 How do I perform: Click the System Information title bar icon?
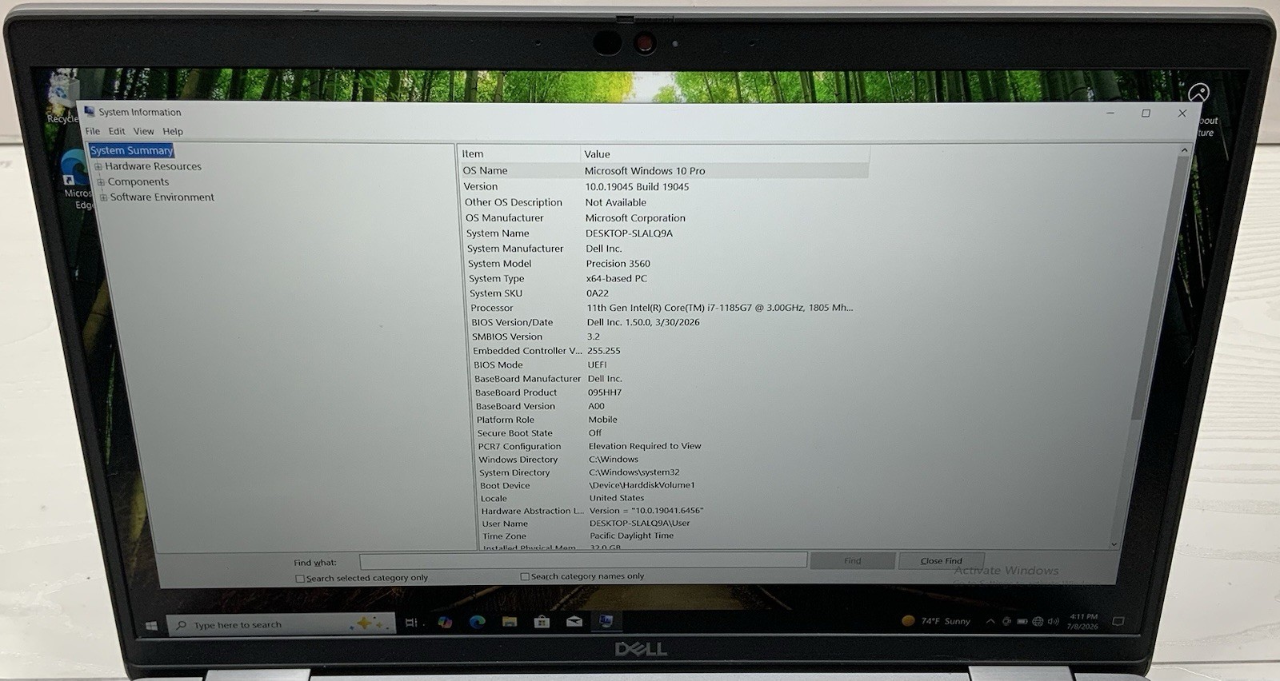90,111
